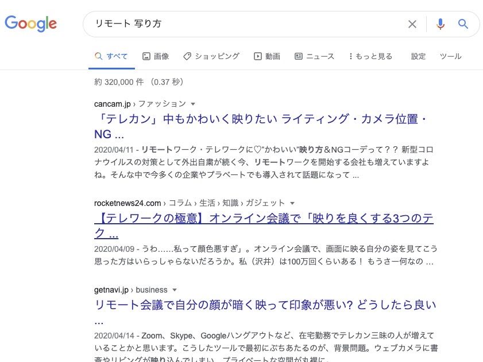Open the 設定 settings menu
Image resolution: width=483 pixels, height=362 pixels.
tap(419, 56)
